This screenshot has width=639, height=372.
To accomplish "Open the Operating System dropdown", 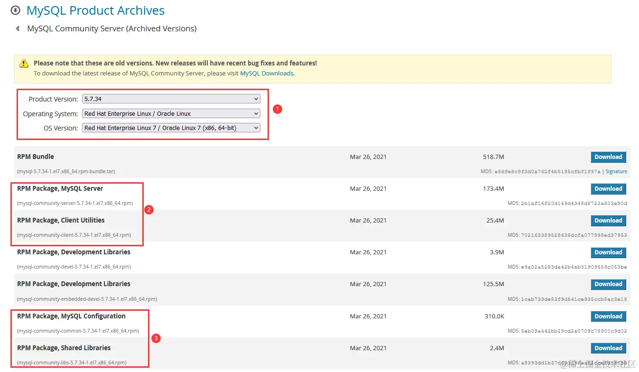I will pyautogui.click(x=171, y=114).
